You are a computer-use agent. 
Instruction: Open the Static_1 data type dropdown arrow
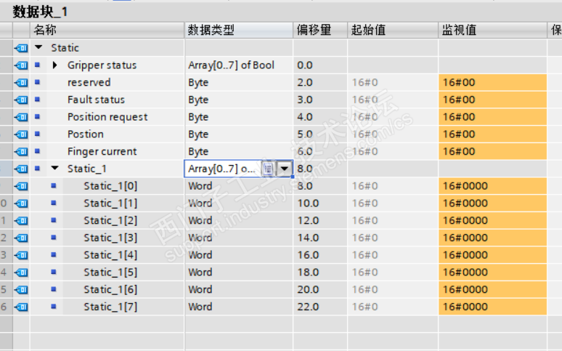click(285, 169)
